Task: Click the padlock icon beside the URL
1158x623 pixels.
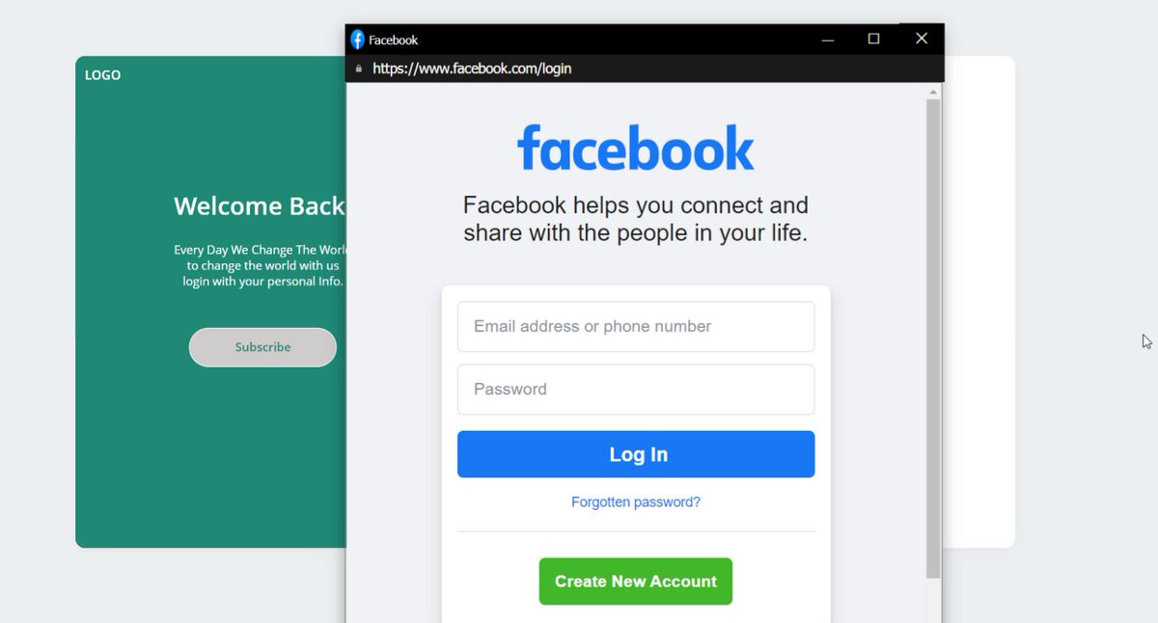Action: (359, 68)
